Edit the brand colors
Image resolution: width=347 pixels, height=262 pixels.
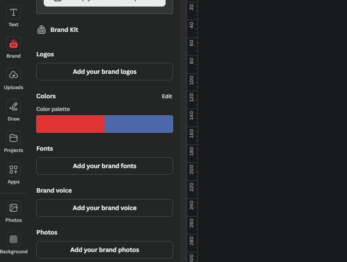pos(167,97)
